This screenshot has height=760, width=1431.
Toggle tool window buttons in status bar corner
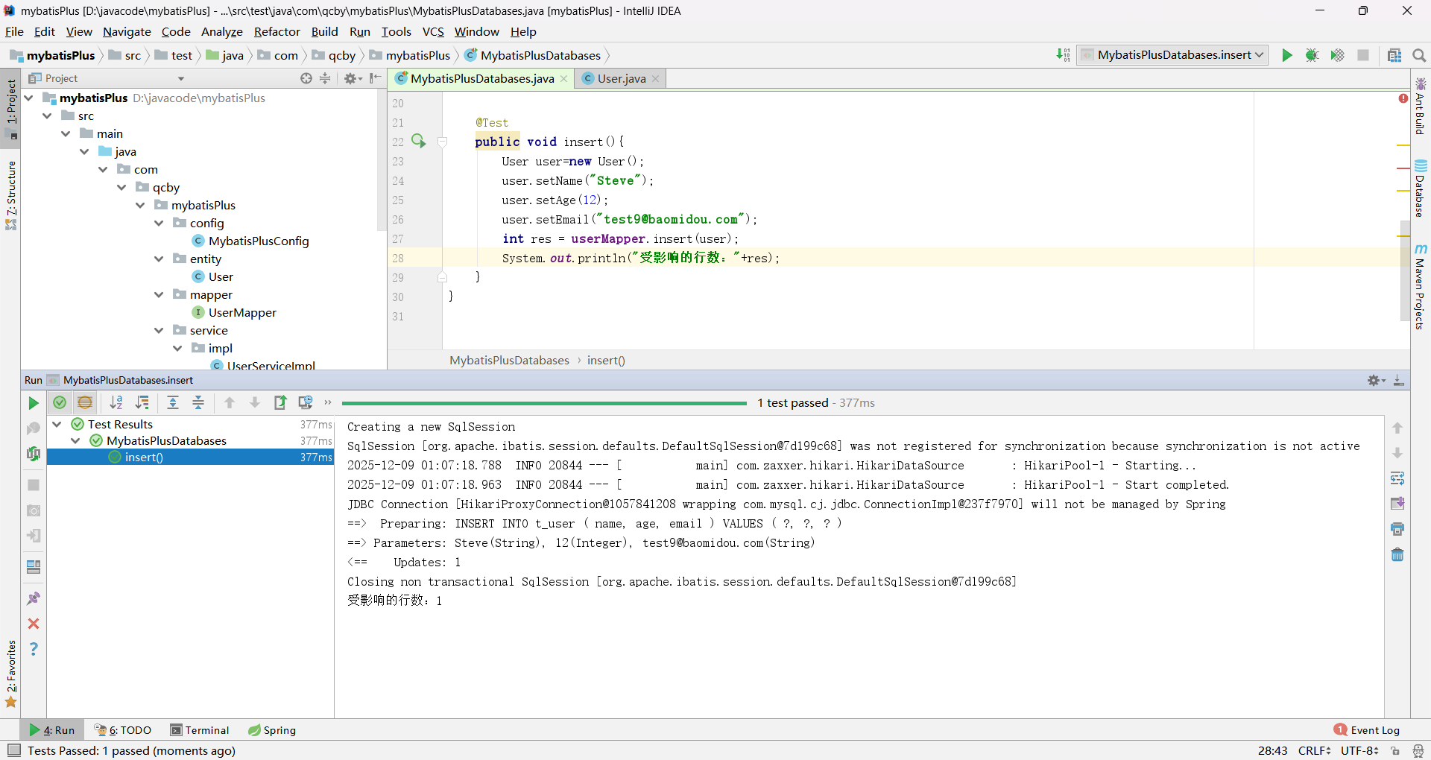click(x=13, y=750)
